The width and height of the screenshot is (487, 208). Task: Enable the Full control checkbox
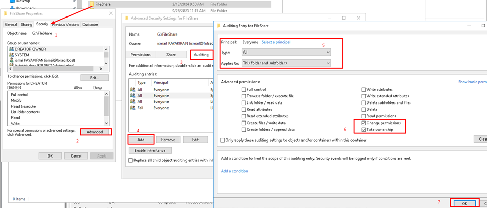coord(244,90)
